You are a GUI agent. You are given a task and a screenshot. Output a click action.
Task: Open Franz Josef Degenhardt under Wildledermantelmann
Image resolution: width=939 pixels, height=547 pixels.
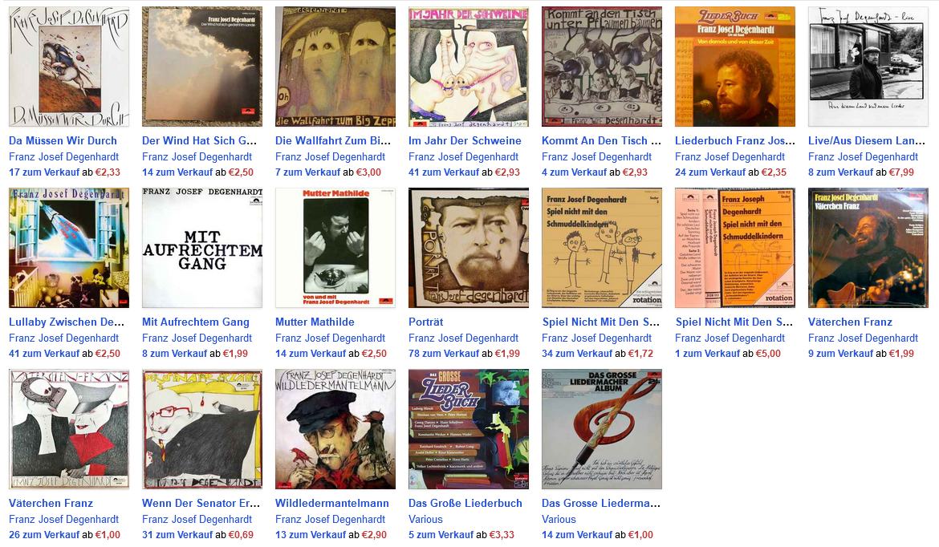pos(330,520)
